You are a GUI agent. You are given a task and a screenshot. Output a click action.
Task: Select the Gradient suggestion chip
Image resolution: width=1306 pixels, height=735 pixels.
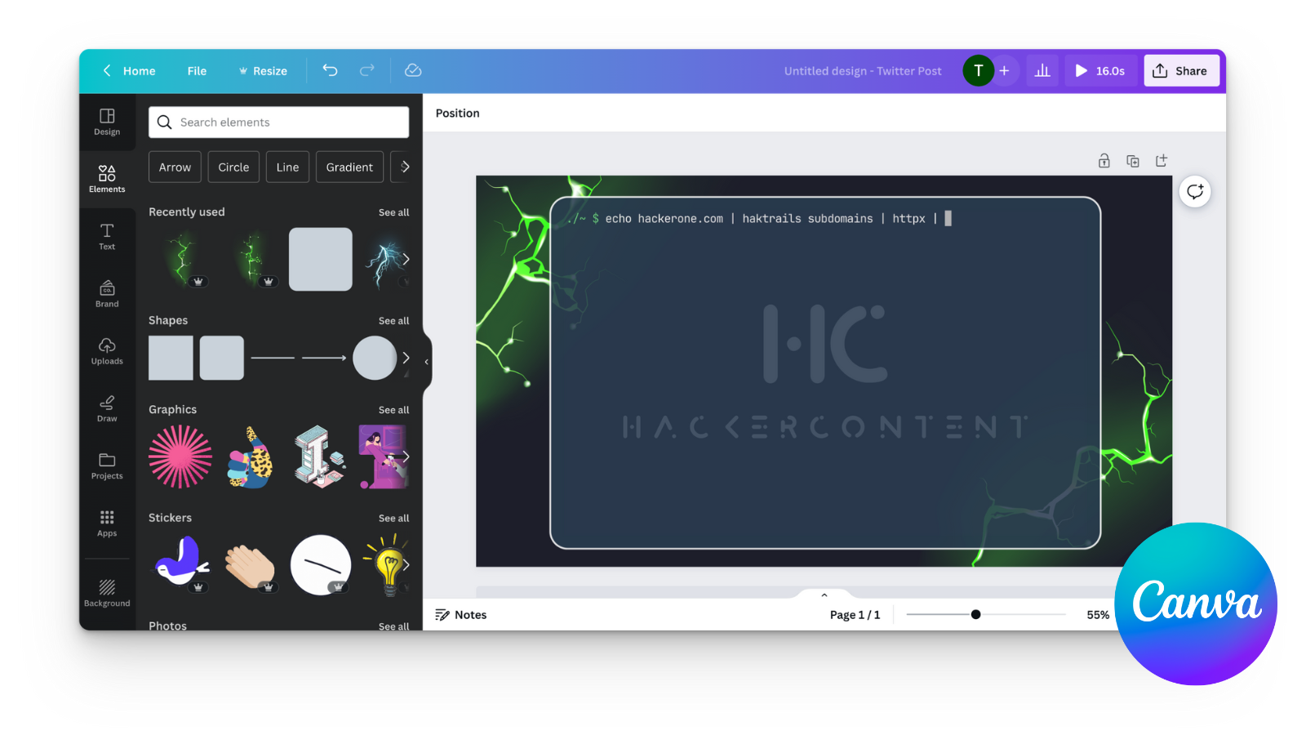pyautogui.click(x=349, y=167)
